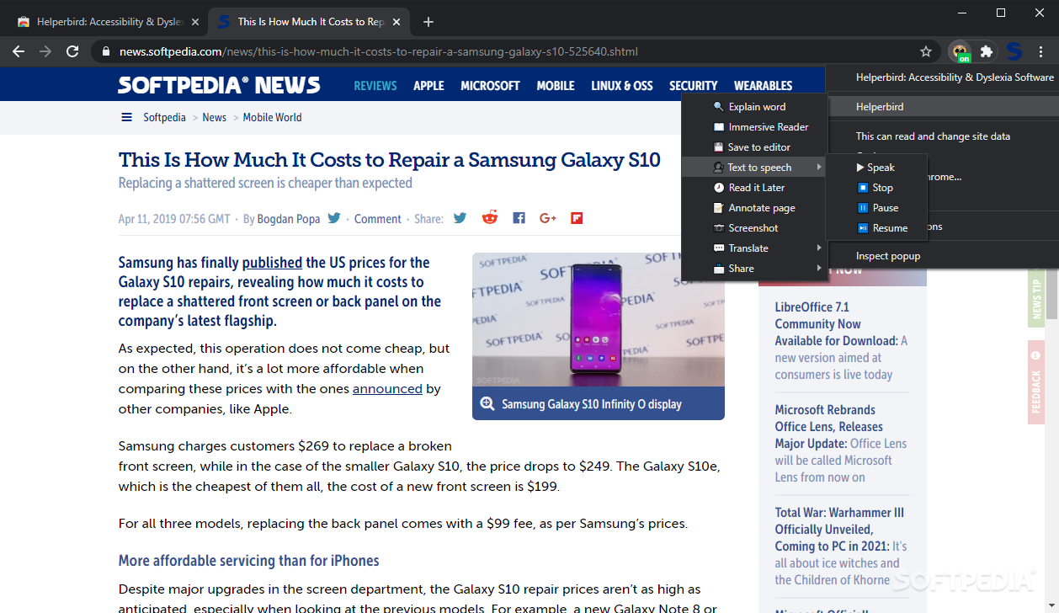The height and width of the screenshot is (613, 1059).
Task: Expand the Share submenu
Action: click(753, 269)
